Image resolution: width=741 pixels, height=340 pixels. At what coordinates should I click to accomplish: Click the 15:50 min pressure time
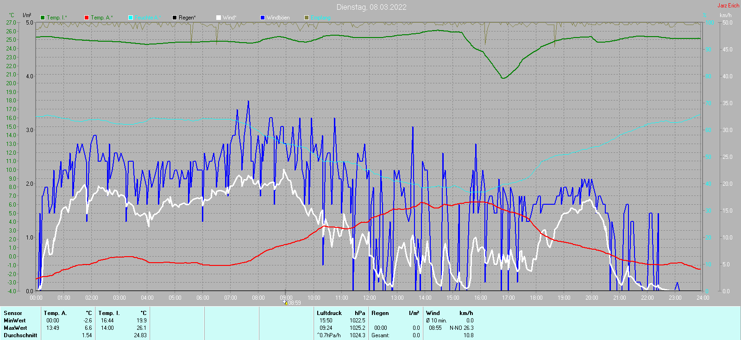pos(326,321)
